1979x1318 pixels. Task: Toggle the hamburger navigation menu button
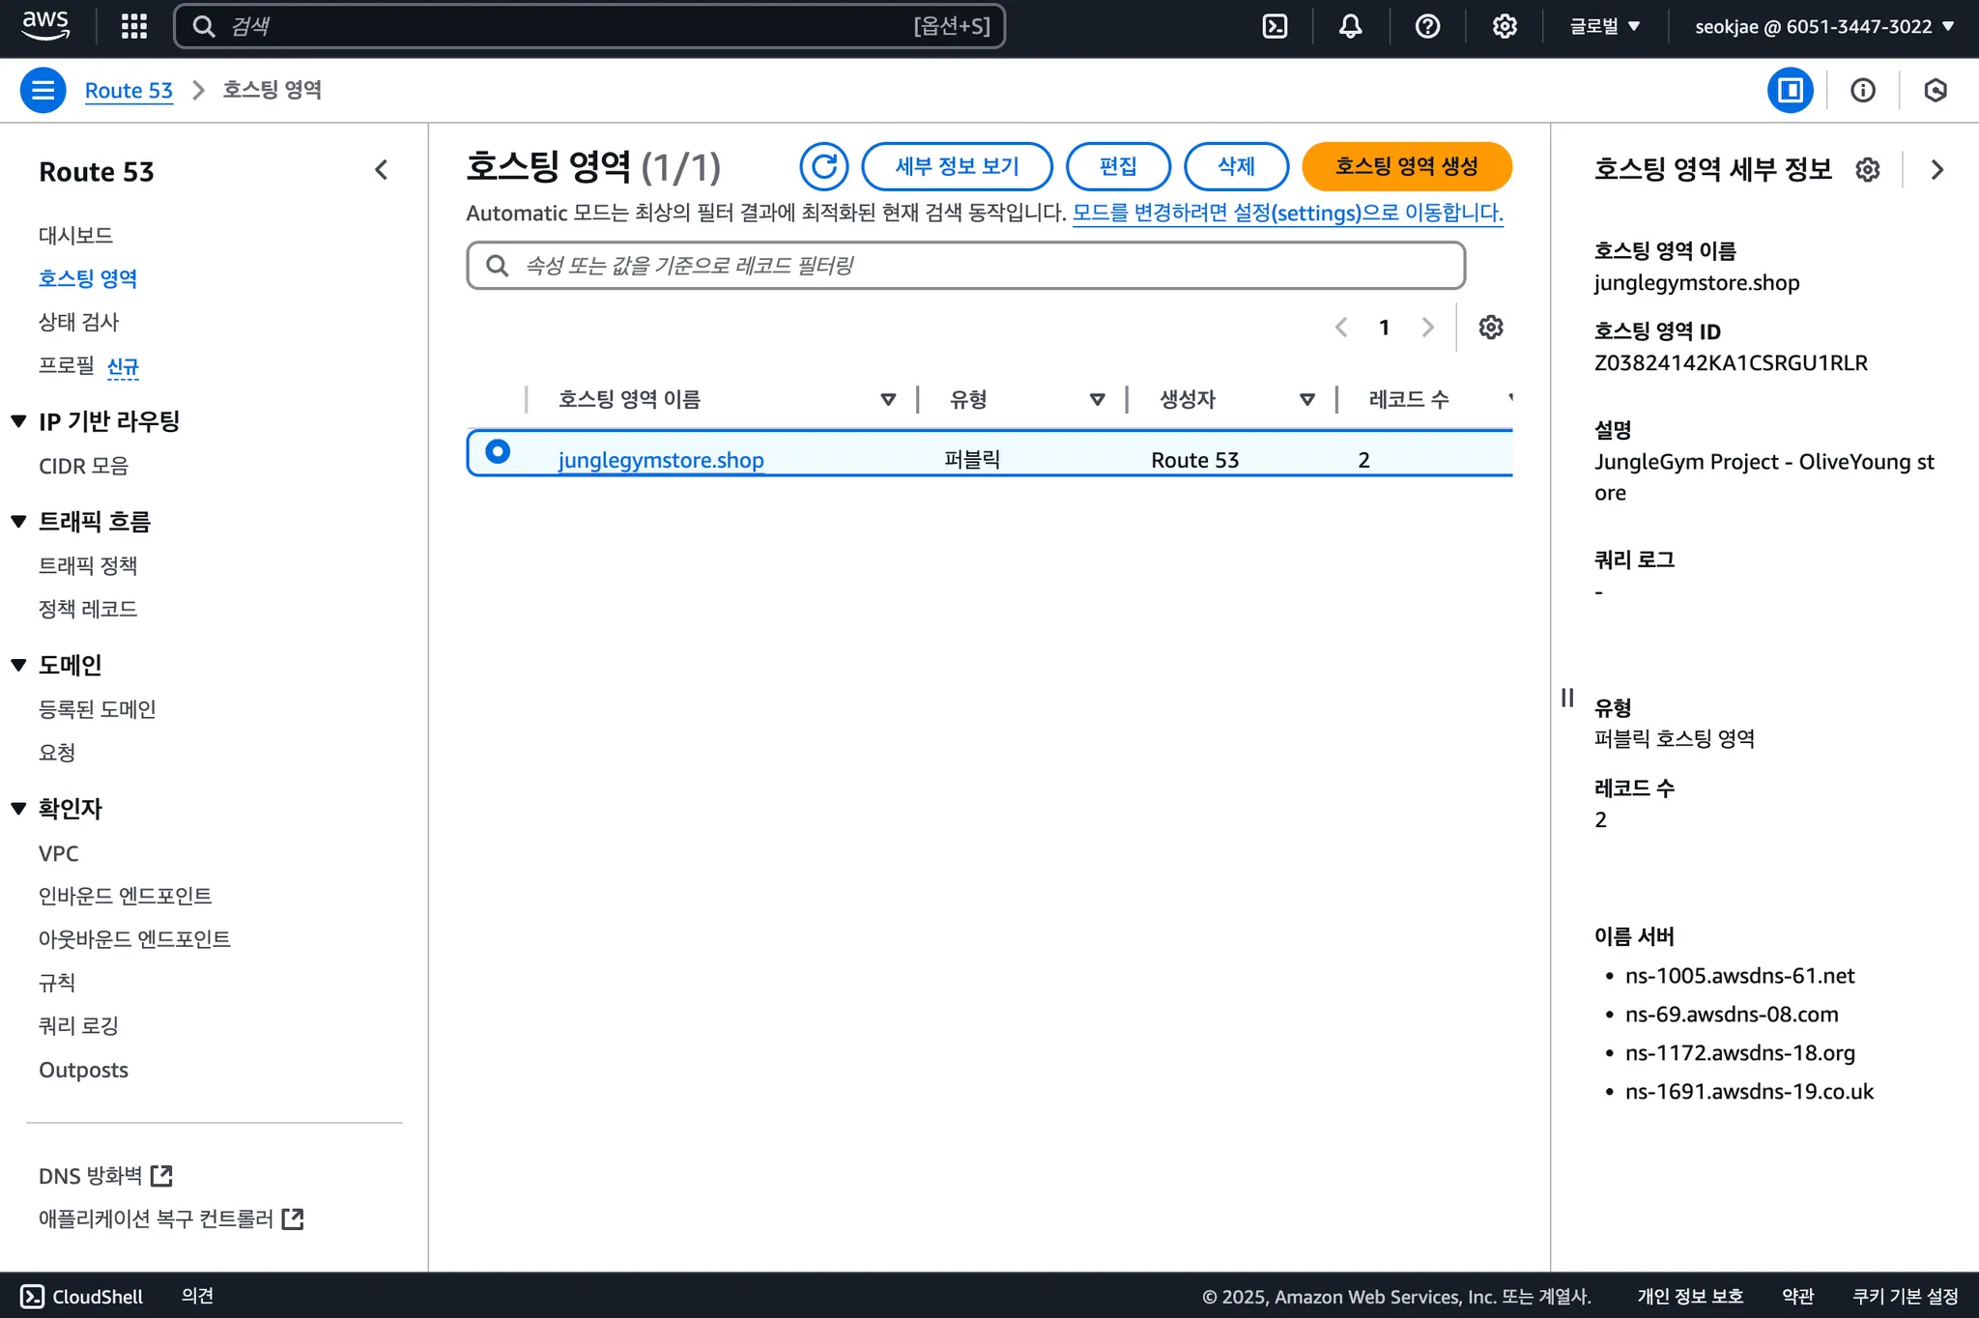click(43, 90)
